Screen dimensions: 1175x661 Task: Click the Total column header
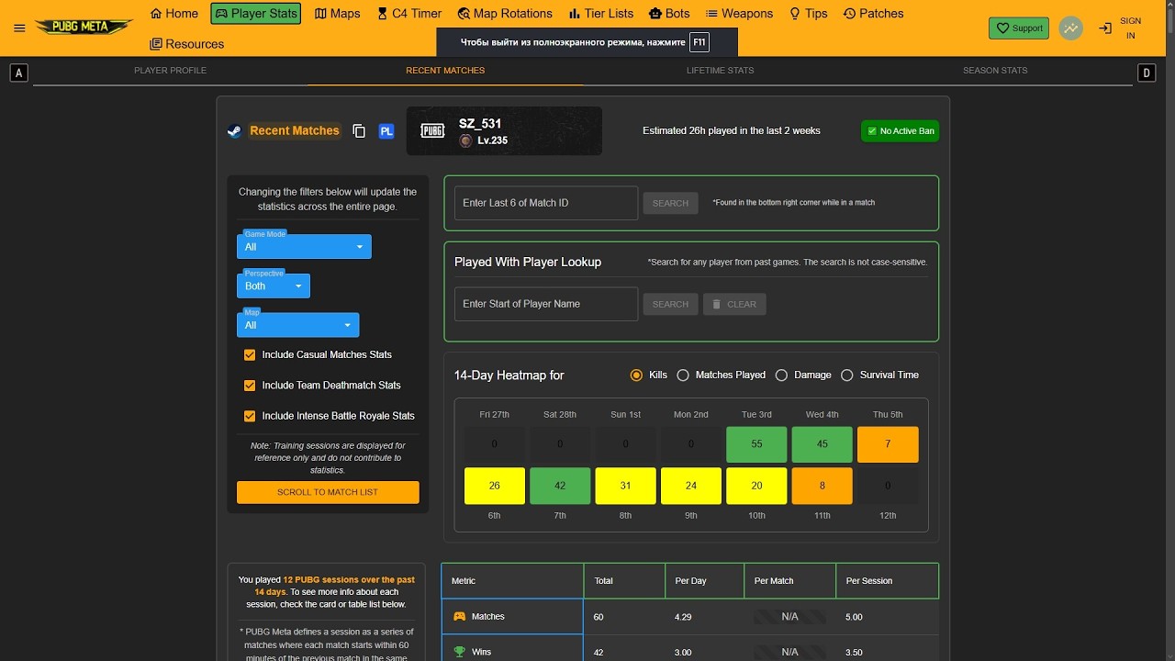coord(624,581)
